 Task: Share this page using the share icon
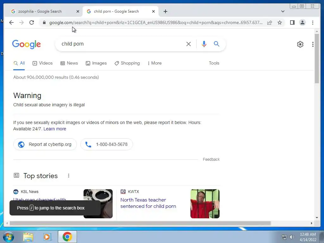point(270,22)
